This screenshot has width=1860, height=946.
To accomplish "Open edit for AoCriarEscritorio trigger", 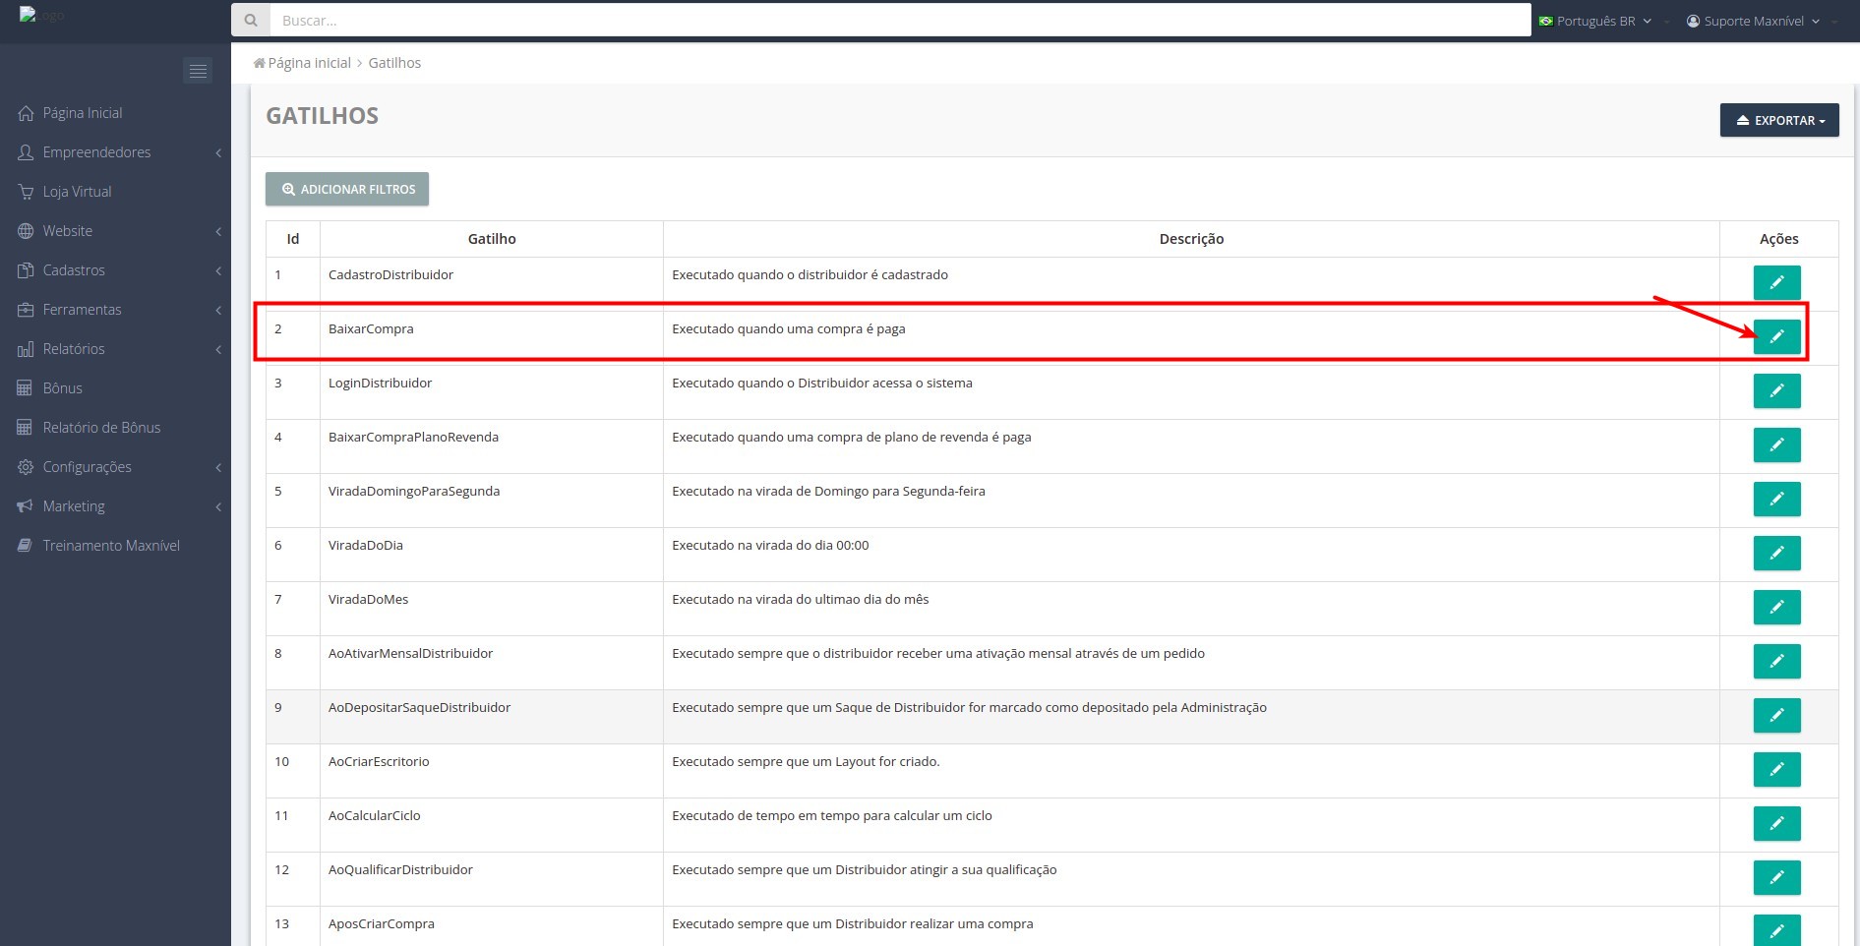I will pos(1776,770).
